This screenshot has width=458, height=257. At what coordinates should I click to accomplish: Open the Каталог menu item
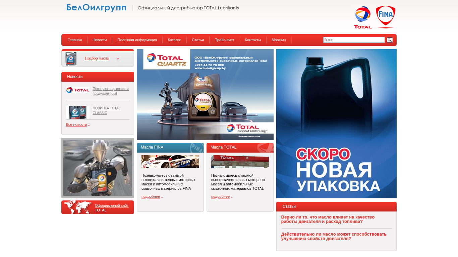tap(174, 40)
